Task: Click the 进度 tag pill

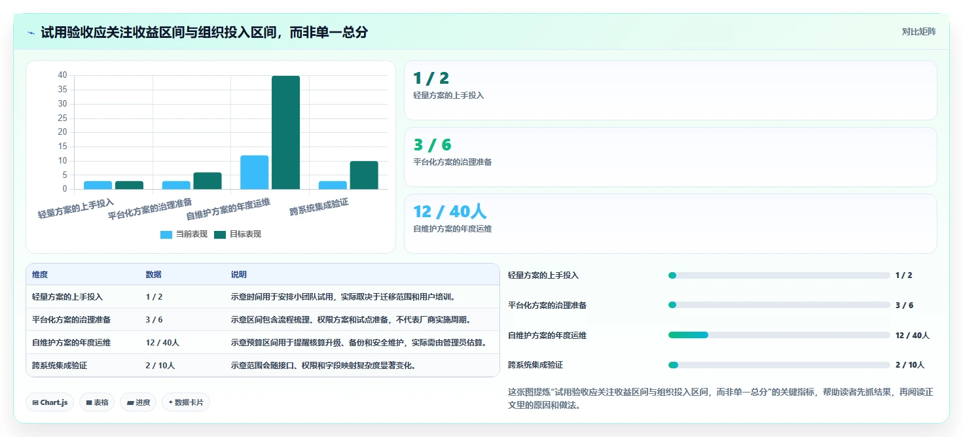Action: pyautogui.click(x=138, y=402)
